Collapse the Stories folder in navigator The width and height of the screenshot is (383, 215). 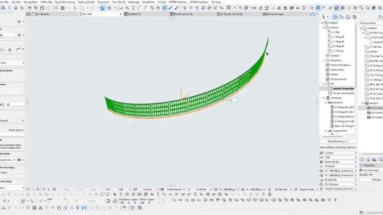pyautogui.click(x=324, y=27)
